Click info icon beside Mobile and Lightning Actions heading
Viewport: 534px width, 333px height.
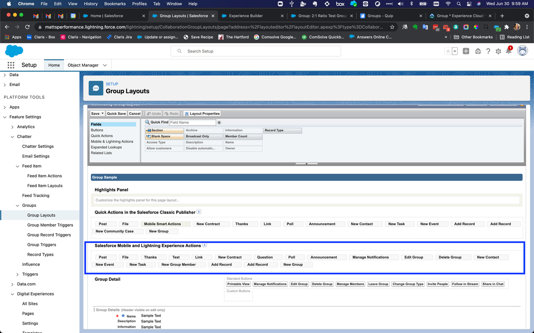(x=204, y=245)
